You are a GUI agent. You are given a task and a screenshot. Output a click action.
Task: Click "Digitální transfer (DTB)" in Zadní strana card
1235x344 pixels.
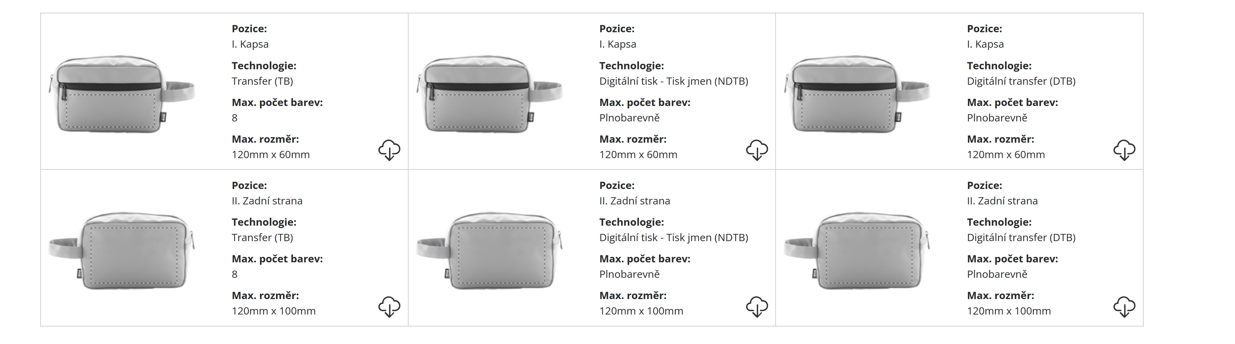(x=1021, y=238)
